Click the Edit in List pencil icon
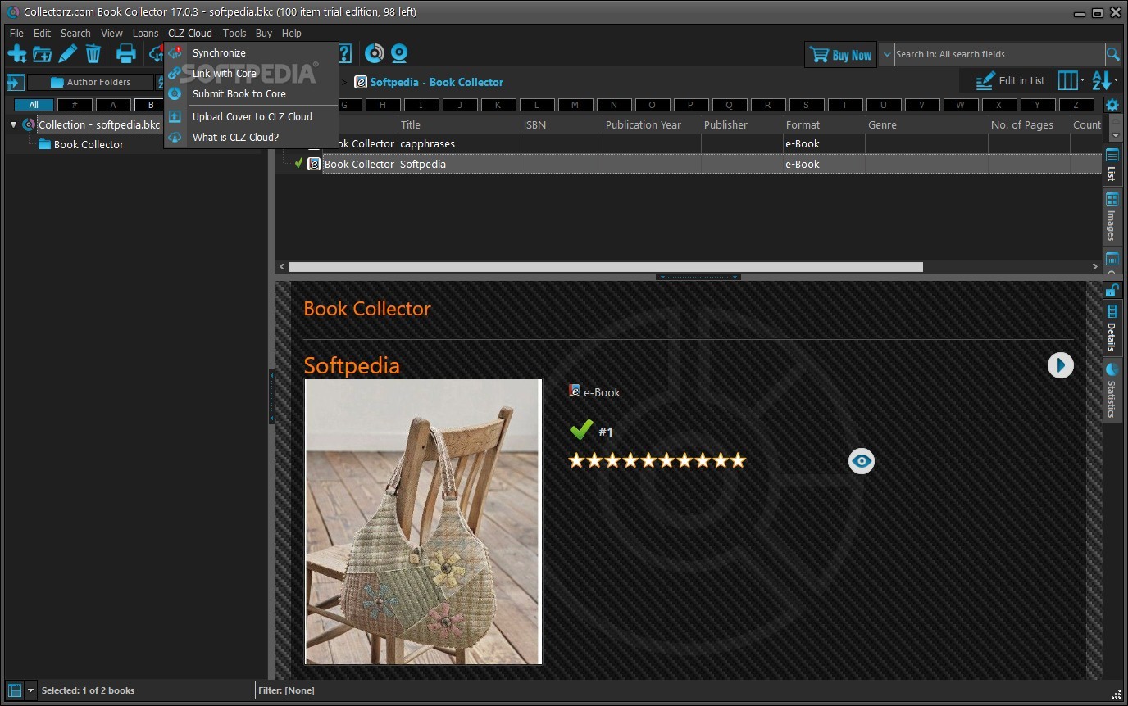 click(985, 81)
